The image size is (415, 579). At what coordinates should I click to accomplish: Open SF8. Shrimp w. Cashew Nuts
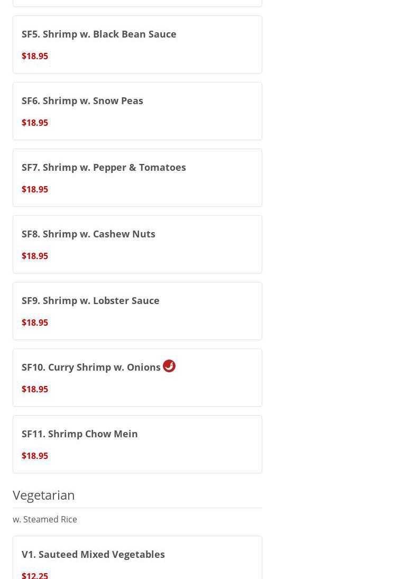(88, 234)
